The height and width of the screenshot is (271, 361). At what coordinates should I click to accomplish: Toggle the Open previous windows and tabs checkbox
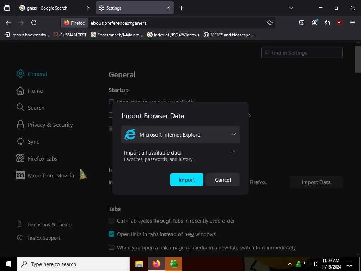coord(111,102)
